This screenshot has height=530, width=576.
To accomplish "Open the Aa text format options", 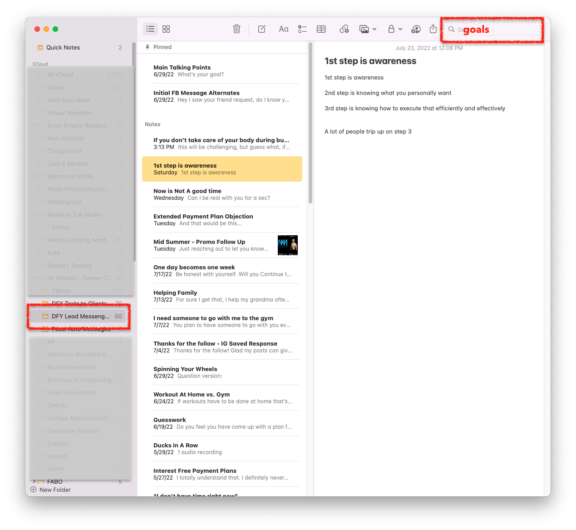I will (x=284, y=29).
